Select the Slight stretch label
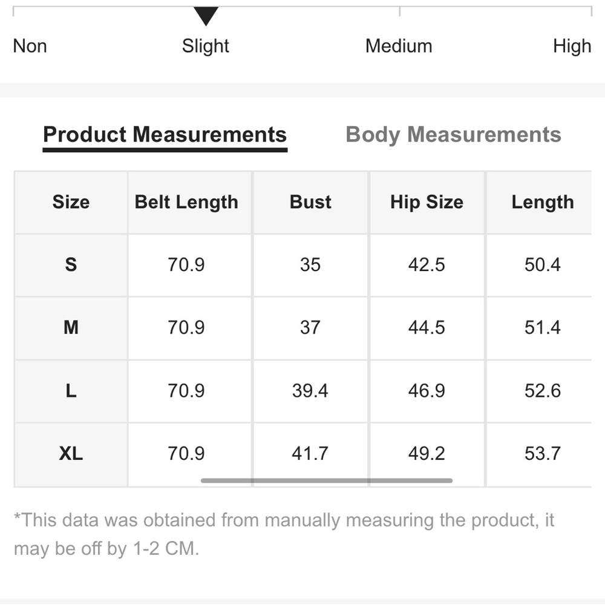This screenshot has width=605, height=605. tap(205, 47)
